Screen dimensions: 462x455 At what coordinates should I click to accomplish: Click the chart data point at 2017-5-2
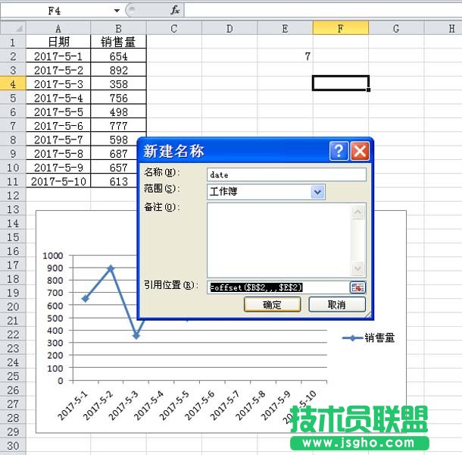click(111, 268)
